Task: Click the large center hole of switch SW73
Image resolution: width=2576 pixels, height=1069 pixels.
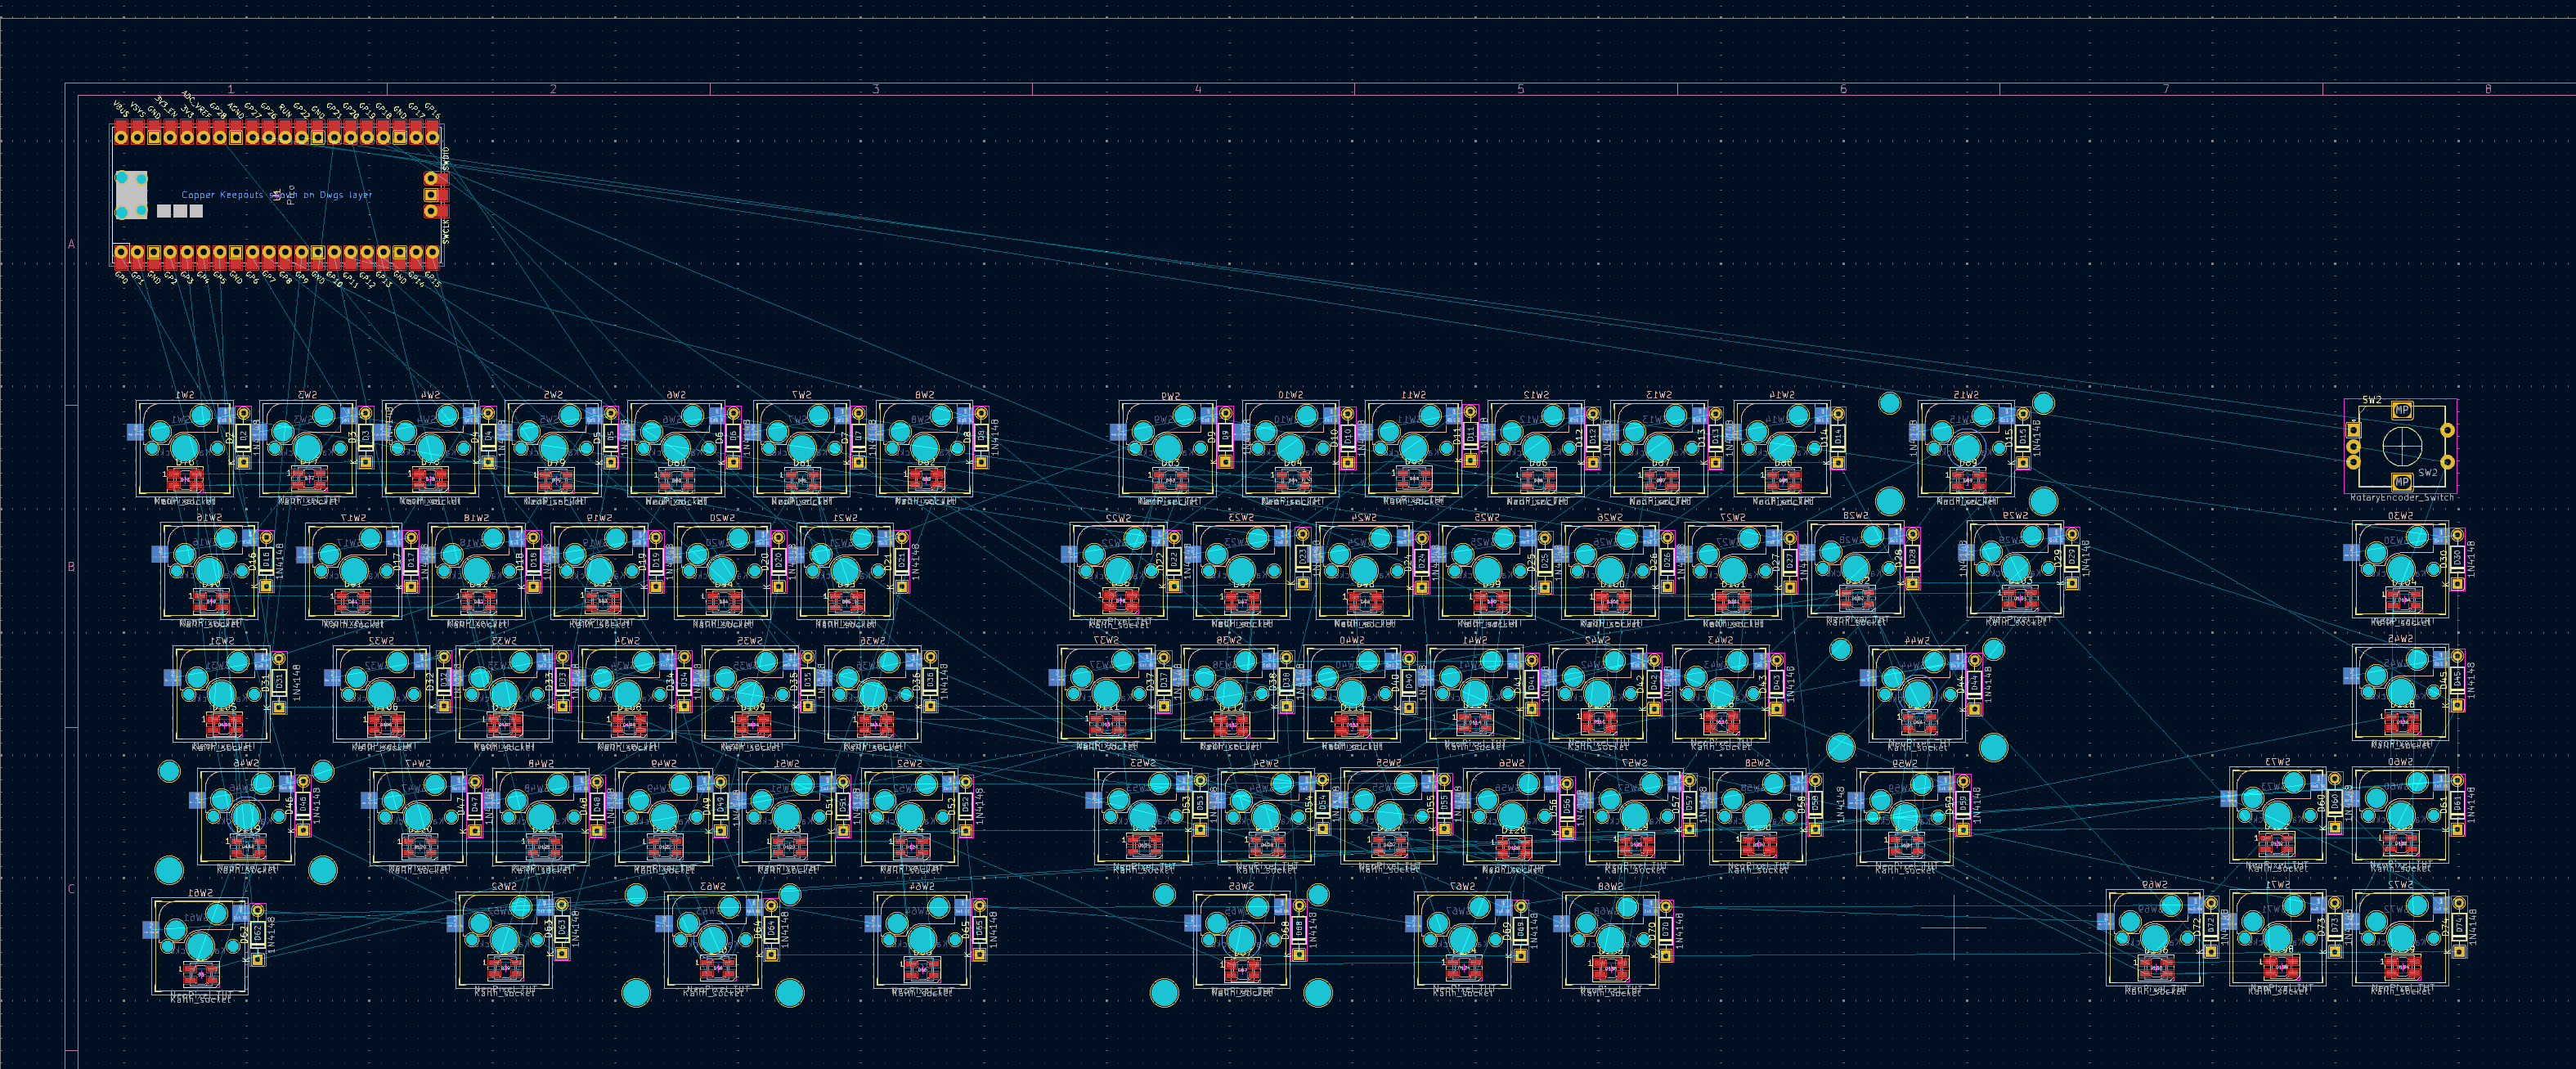Action: coord(2278,815)
